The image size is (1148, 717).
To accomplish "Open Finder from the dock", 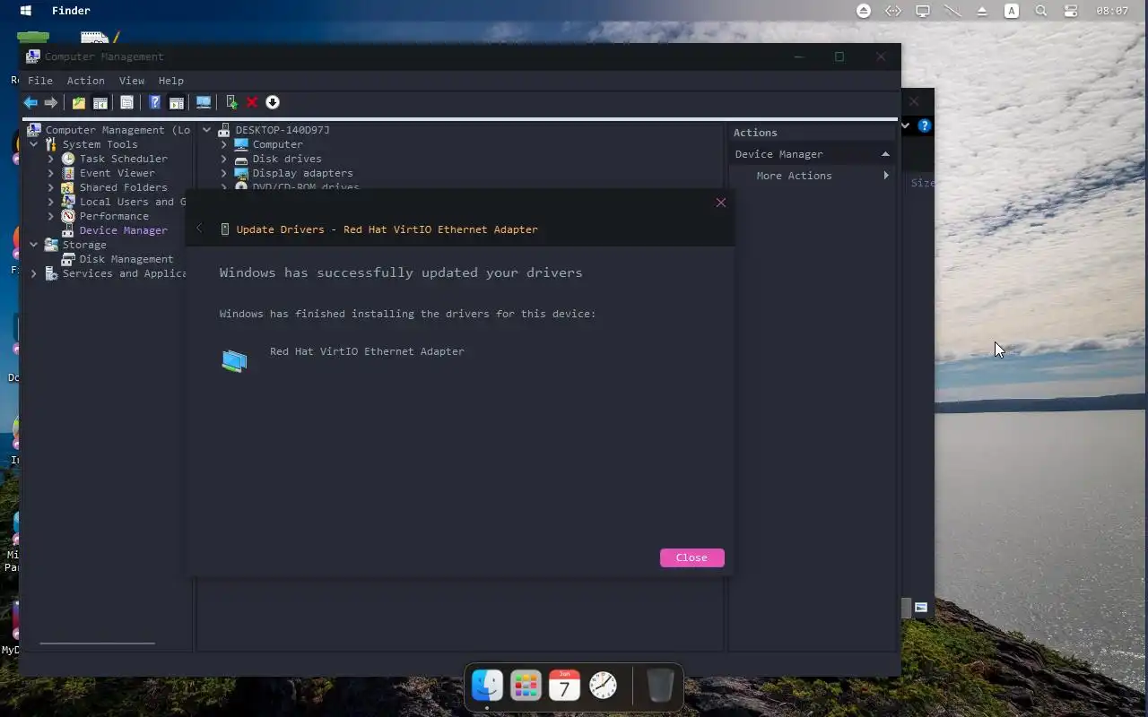I will pos(487,686).
